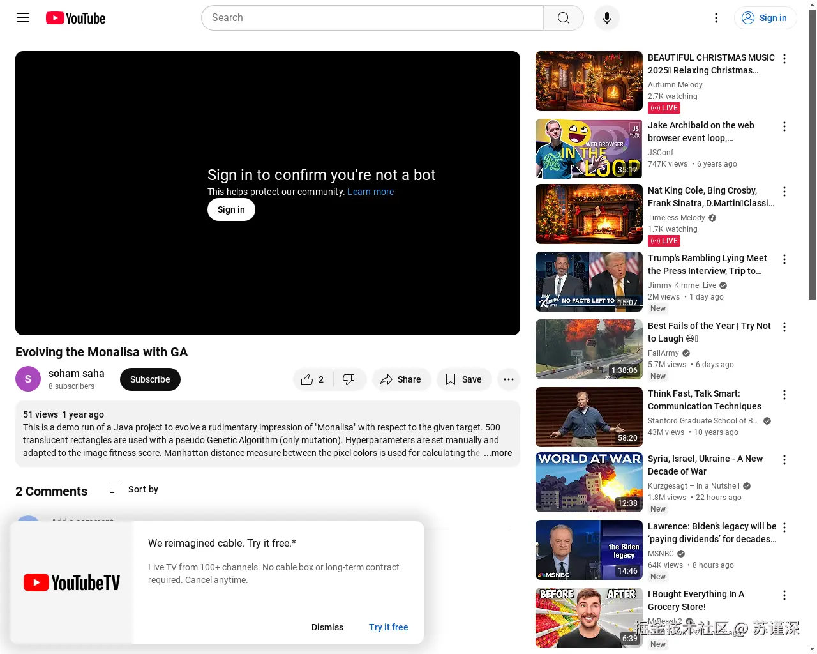Click Timeless Melody channel name

pos(677,218)
